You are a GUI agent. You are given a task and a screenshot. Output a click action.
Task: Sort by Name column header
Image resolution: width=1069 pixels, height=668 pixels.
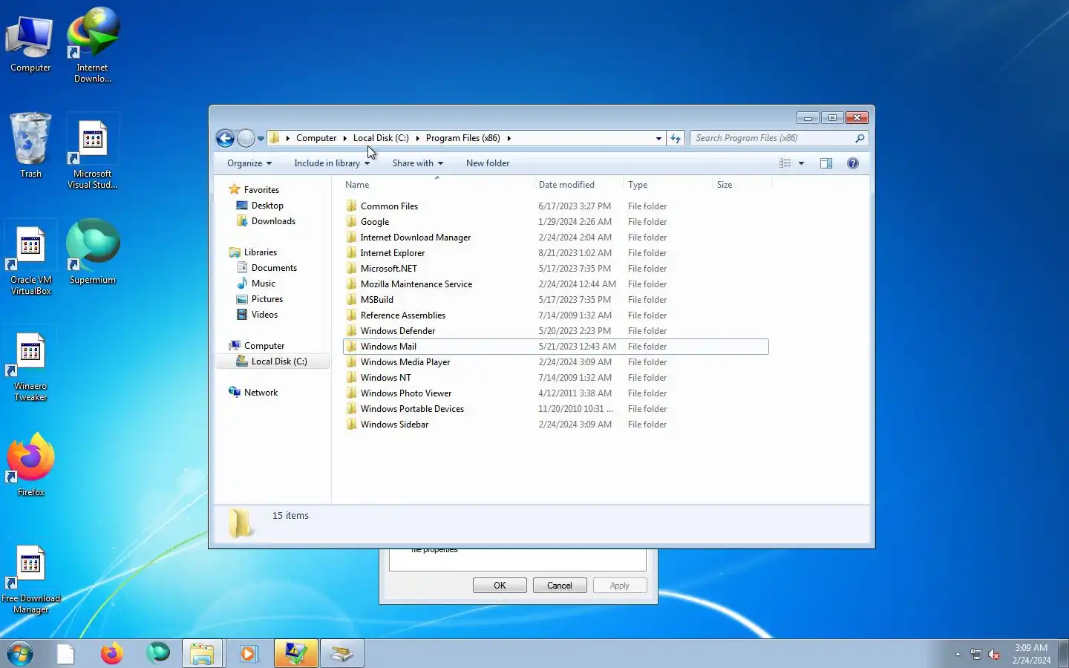click(437, 185)
